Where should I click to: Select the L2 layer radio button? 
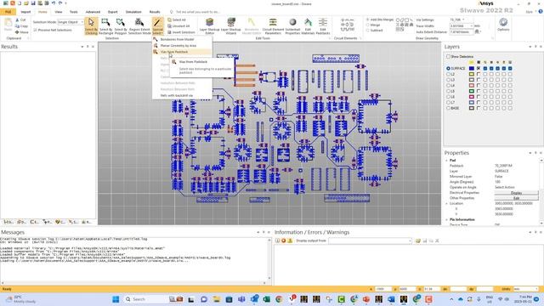[x=448, y=74]
